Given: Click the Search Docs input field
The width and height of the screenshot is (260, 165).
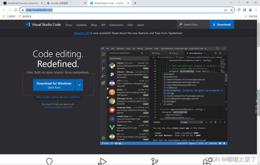Looking at the screenshot, I should 193,24.
